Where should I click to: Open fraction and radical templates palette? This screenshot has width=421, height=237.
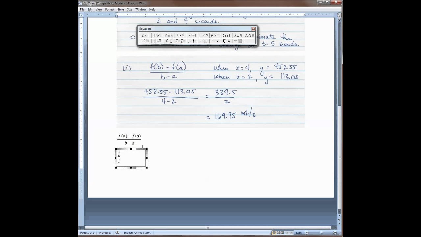[157, 41]
